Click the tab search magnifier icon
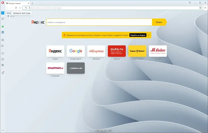The height and width of the screenshot is (133, 208). (190, 3)
